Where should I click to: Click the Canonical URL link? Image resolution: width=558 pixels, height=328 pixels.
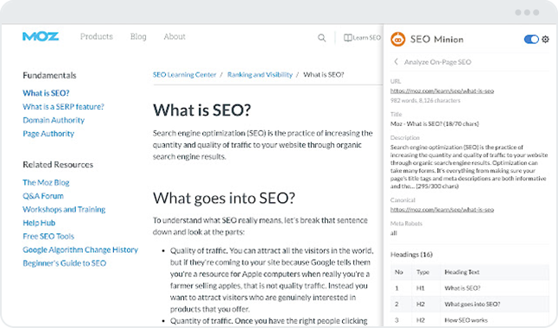(442, 210)
